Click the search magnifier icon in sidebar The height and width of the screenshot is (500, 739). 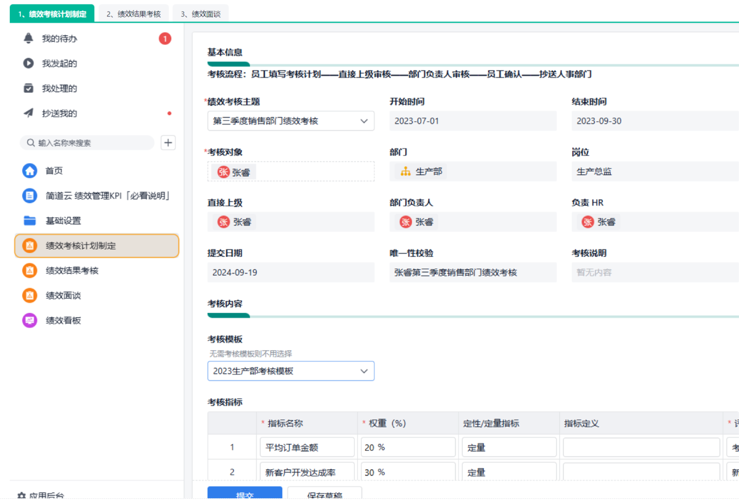pyautogui.click(x=30, y=143)
